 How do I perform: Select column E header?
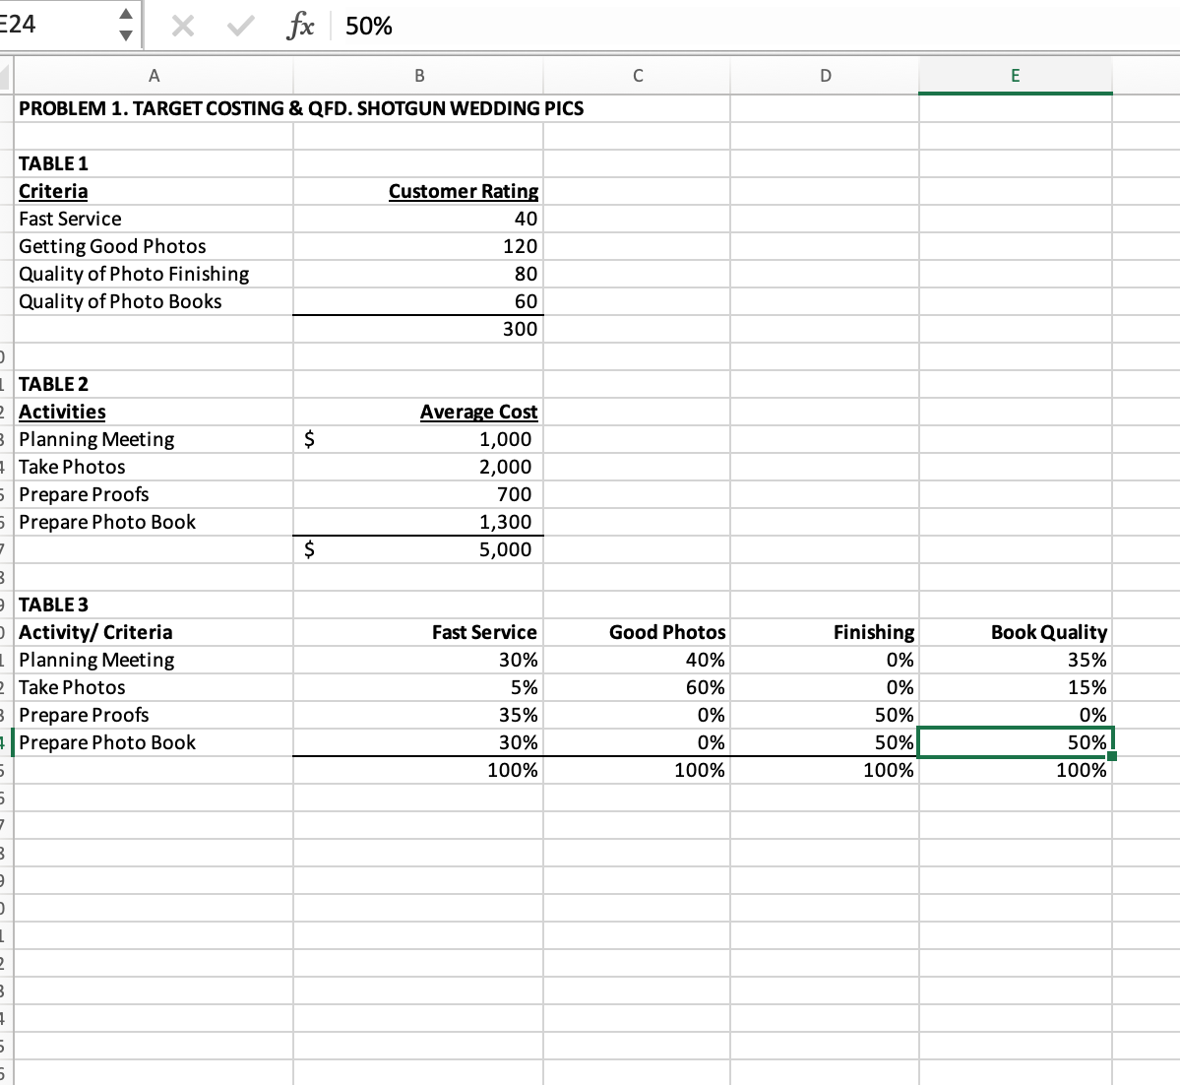click(x=1015, y=75)
